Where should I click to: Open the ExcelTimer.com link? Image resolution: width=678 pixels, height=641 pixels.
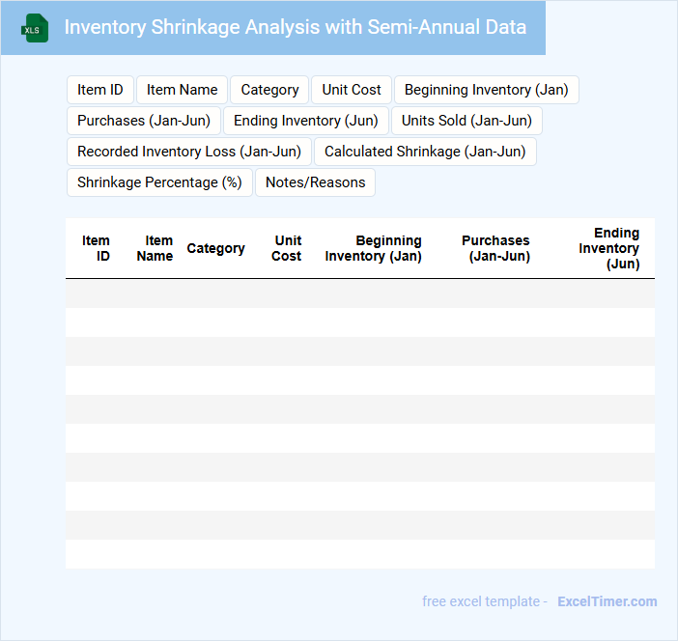pyautogui.click(x=607, y=601)
